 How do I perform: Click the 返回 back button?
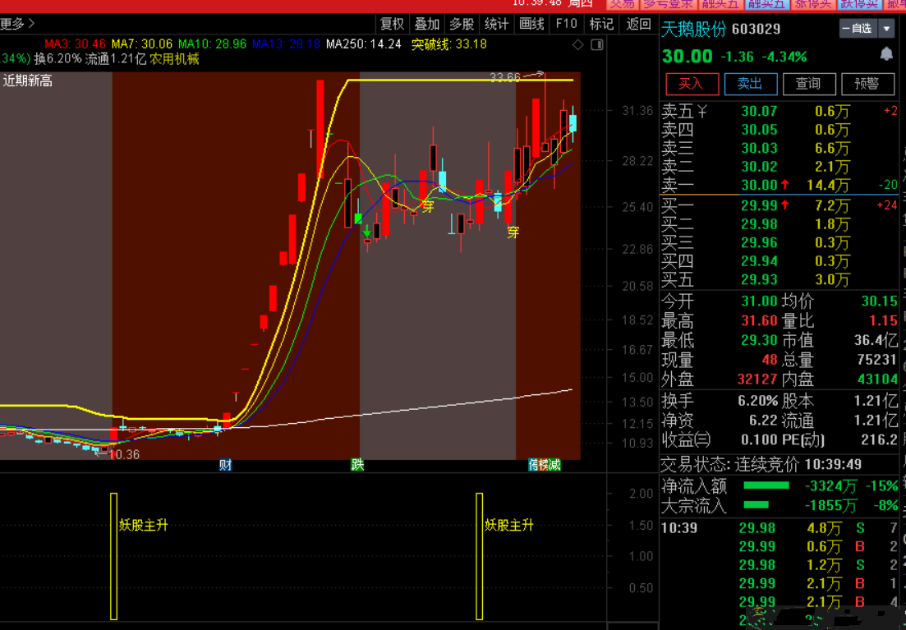click(x=638, y=25)
